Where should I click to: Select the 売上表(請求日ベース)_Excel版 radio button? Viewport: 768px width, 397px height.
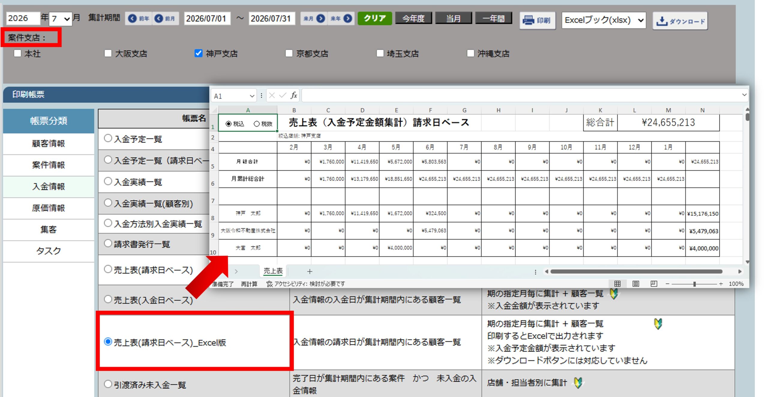(x=108, y=342)
